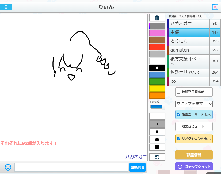This screenshot has height=174, width=221.
Task: Click the undo arrow icon
Action: [157, 157]
